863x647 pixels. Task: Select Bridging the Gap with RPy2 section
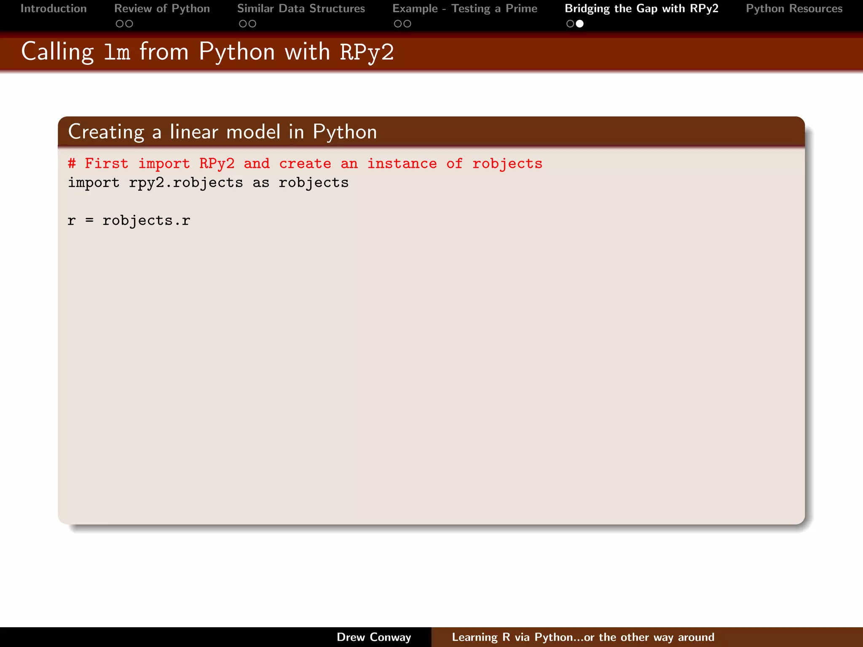(641, 8)
